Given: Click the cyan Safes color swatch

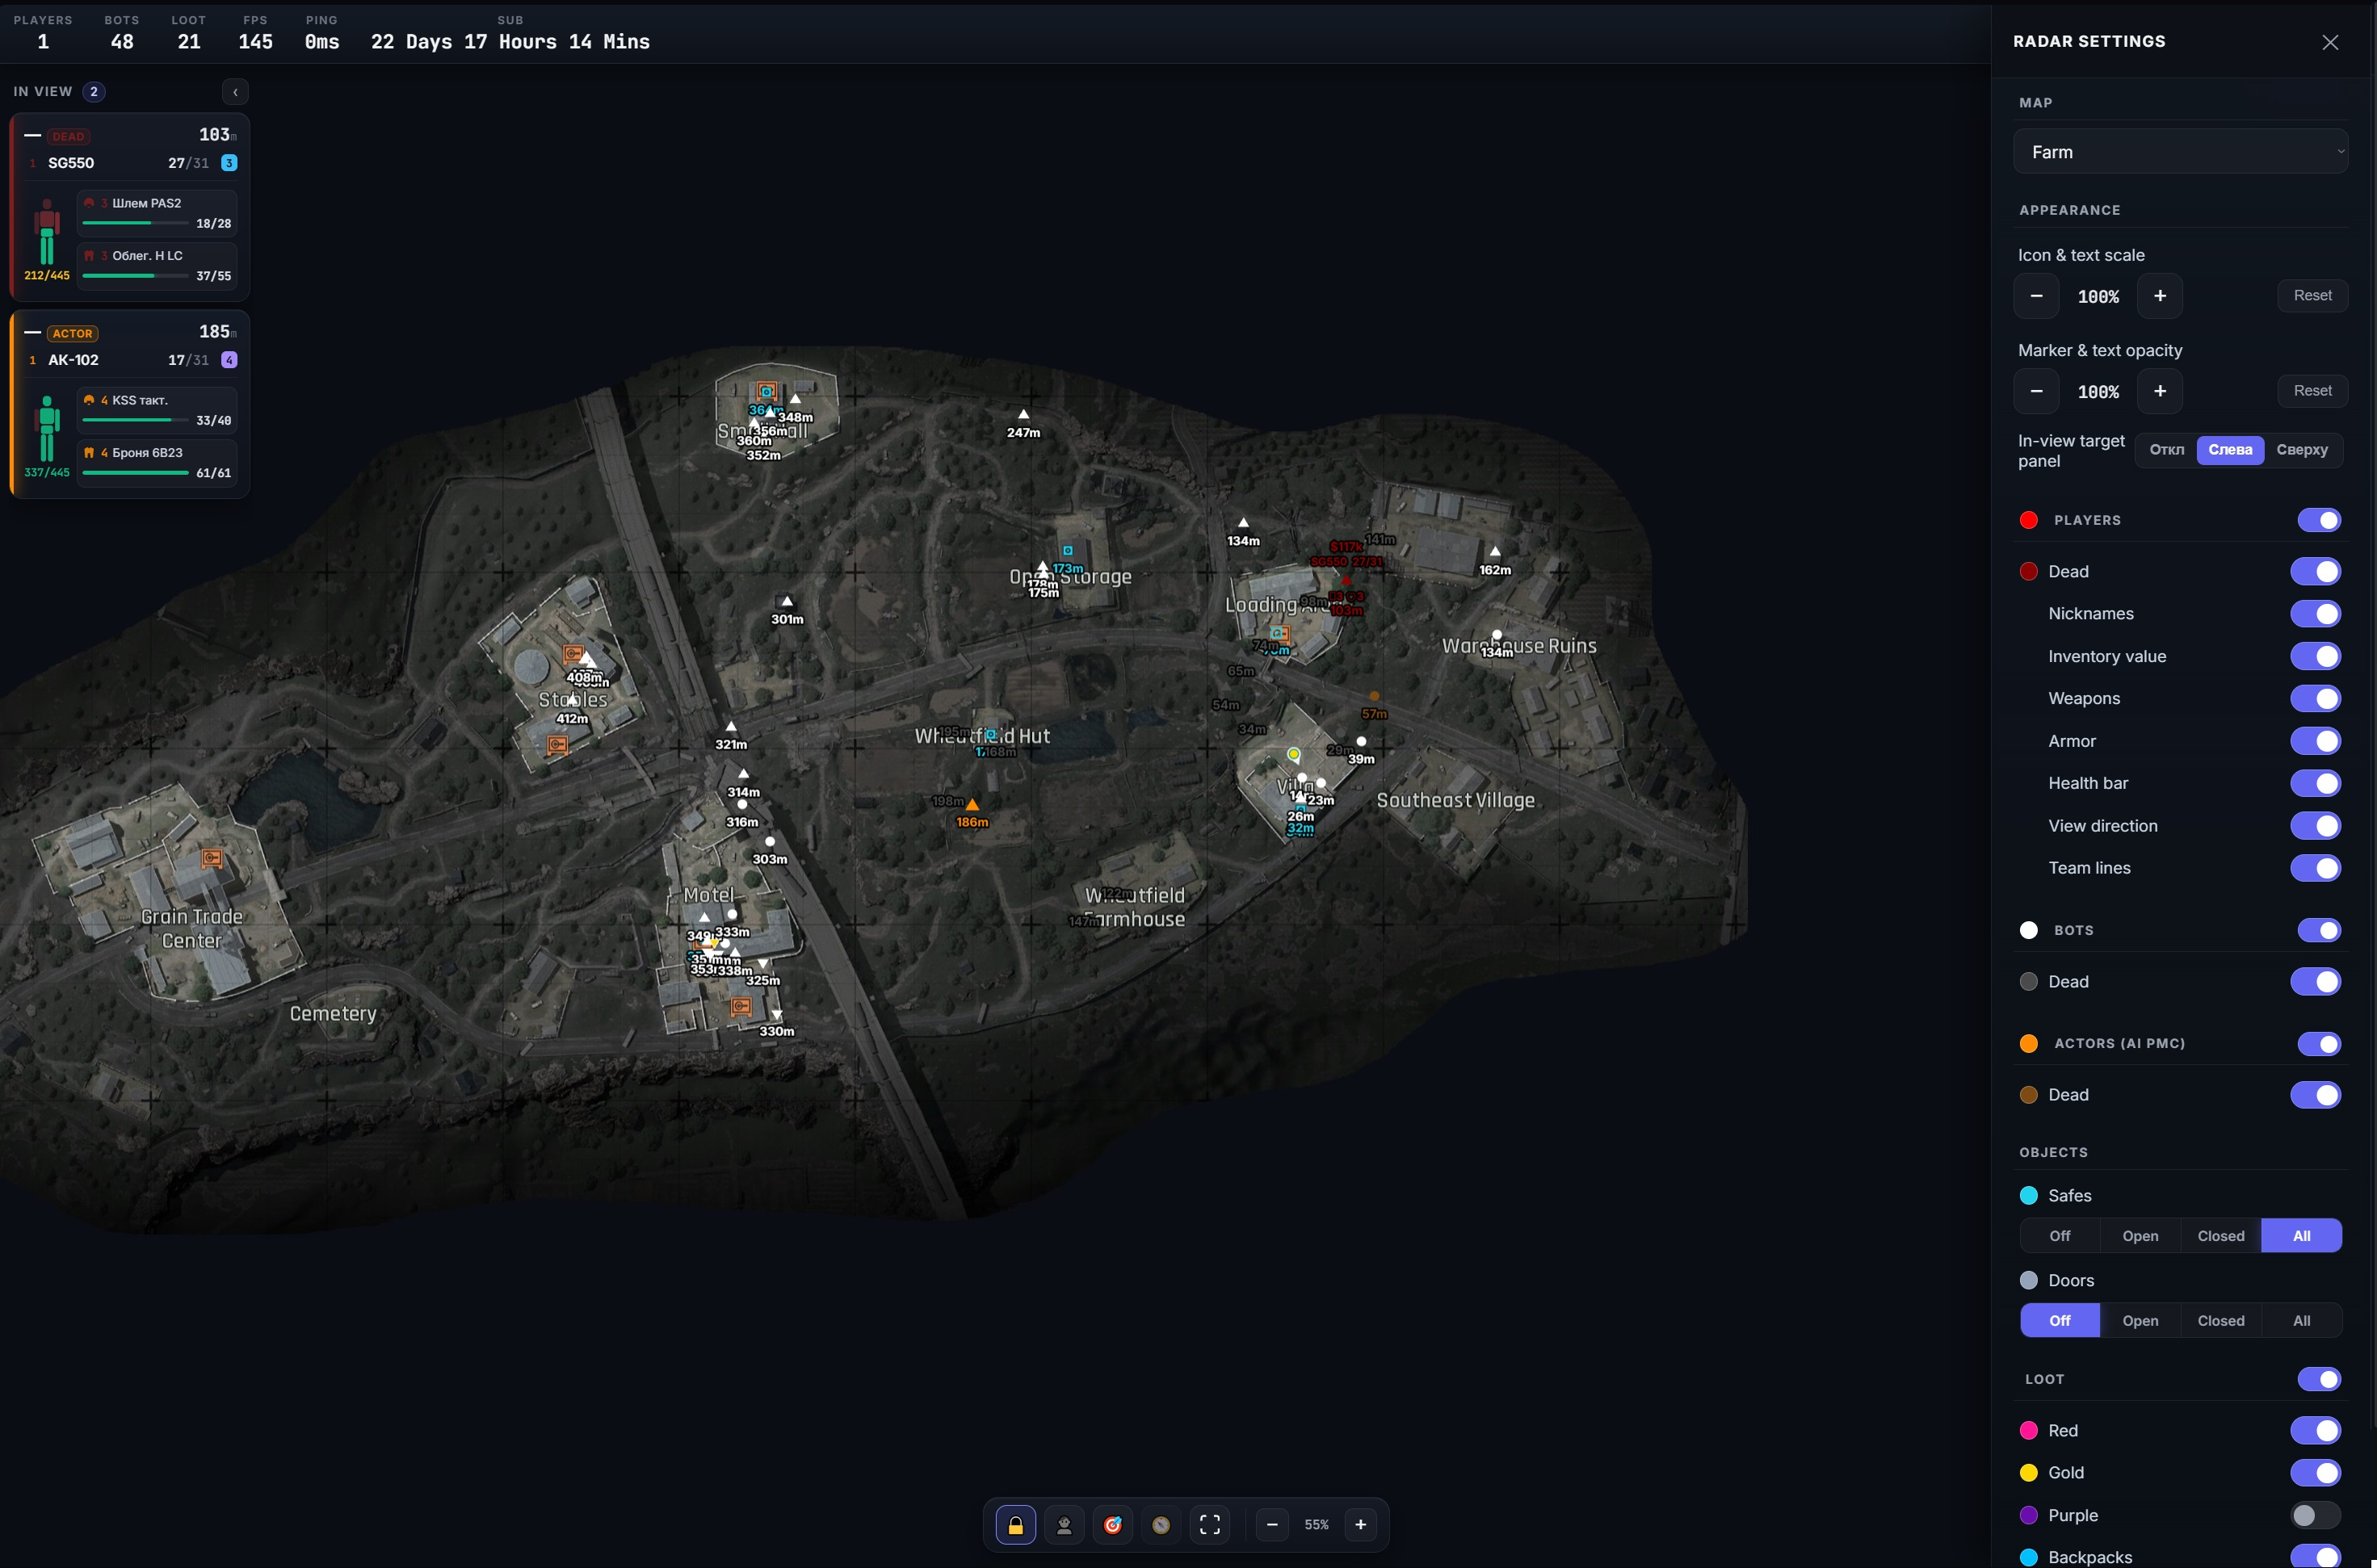Looking at the screenshot, I should [x=2029, y=1196].
